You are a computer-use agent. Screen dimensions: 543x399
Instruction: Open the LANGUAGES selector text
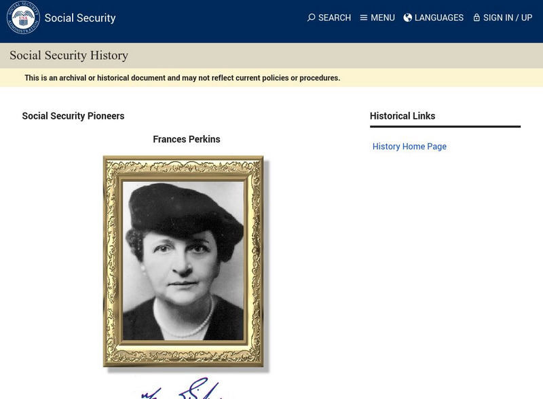(x=439, y=18)
